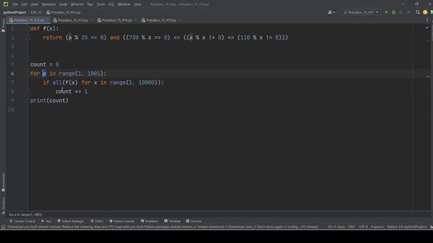
Task: Click line number 6 in the gutter
Action: click(12, 74)
